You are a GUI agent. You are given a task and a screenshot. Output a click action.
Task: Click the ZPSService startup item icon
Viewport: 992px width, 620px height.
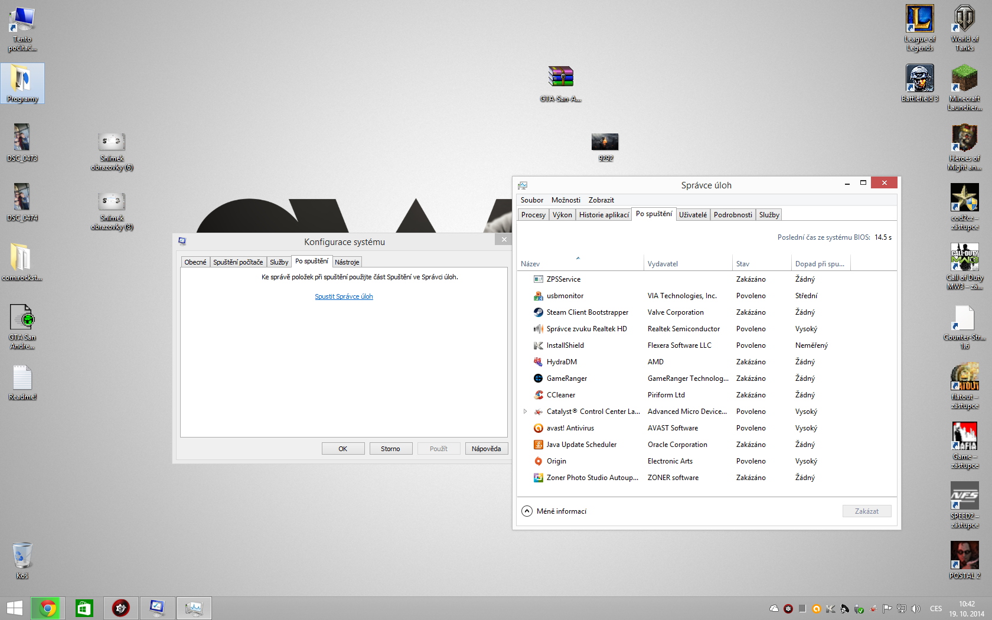click(x=538, y=279)
